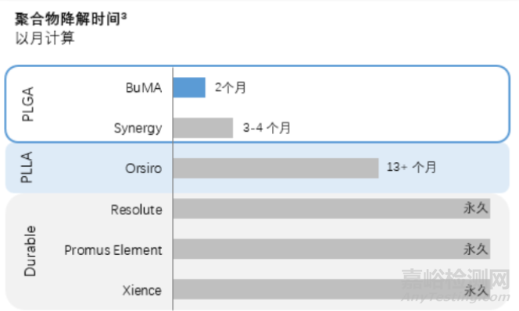Screen dimensions: 519x311
Task: Click the 2个月 data label
Action: (x=231, y=87)
